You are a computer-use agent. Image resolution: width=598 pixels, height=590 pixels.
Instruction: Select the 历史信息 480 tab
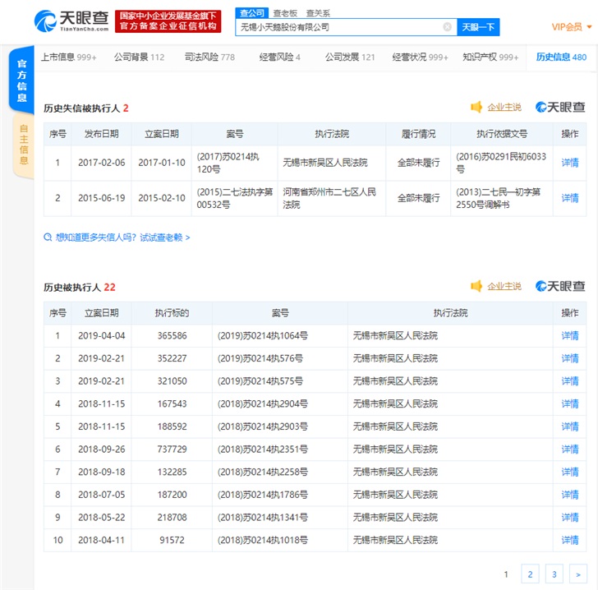point(561,58)
